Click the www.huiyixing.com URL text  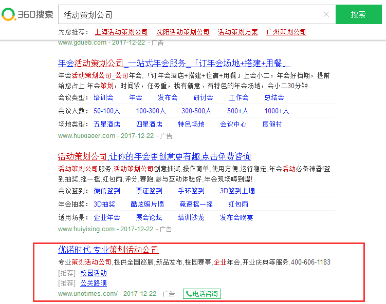click(x=86, y=229)
